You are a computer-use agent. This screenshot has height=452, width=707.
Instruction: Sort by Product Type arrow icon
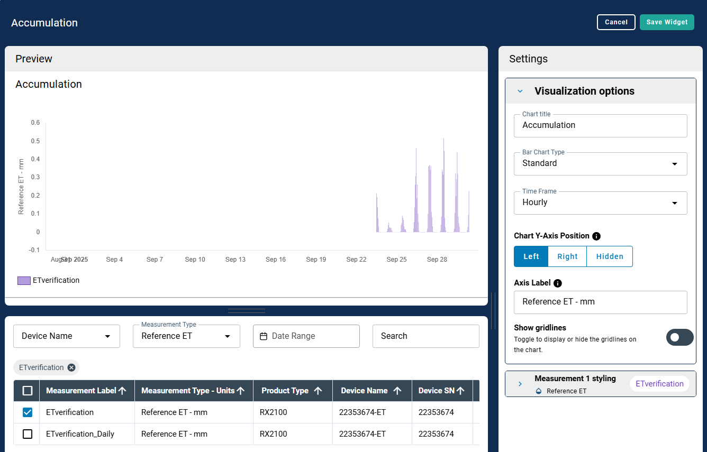coord(318,391)
